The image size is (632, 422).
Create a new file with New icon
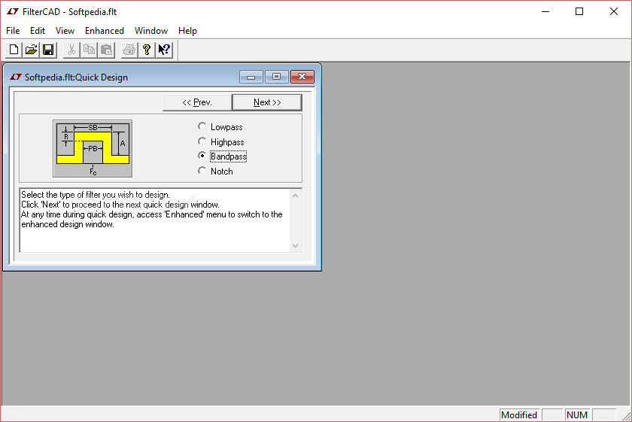coord(14,50)
